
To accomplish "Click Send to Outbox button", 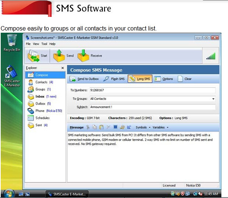I will pyautogui.click(x=84, y=79).
